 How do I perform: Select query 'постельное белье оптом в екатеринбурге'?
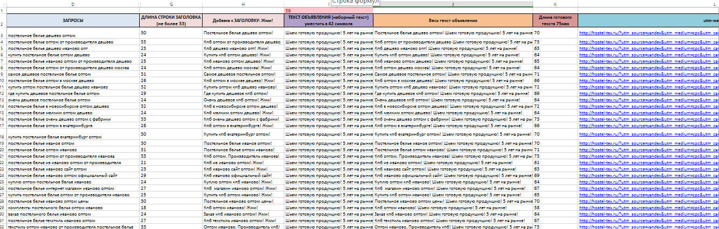(x=73, y=125)
